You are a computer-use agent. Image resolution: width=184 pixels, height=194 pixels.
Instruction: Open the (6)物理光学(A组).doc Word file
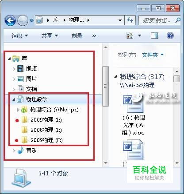pos(133,114)
